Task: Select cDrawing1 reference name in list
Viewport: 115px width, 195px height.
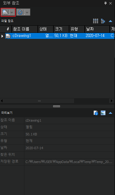Action: click(x=22, y=36)
